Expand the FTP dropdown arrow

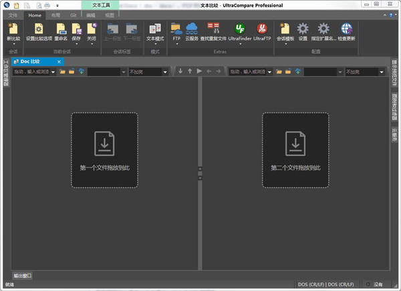[x=176, y=44]
